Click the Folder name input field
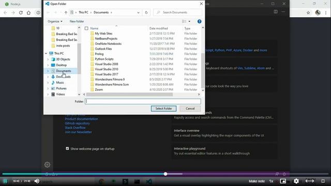Viewport: 331px width, 186px height. click(143, 101)
